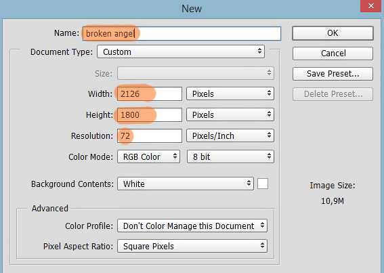384x273 pixels.
Task: Click Save Preset button
Action: [x=333, y=74]
